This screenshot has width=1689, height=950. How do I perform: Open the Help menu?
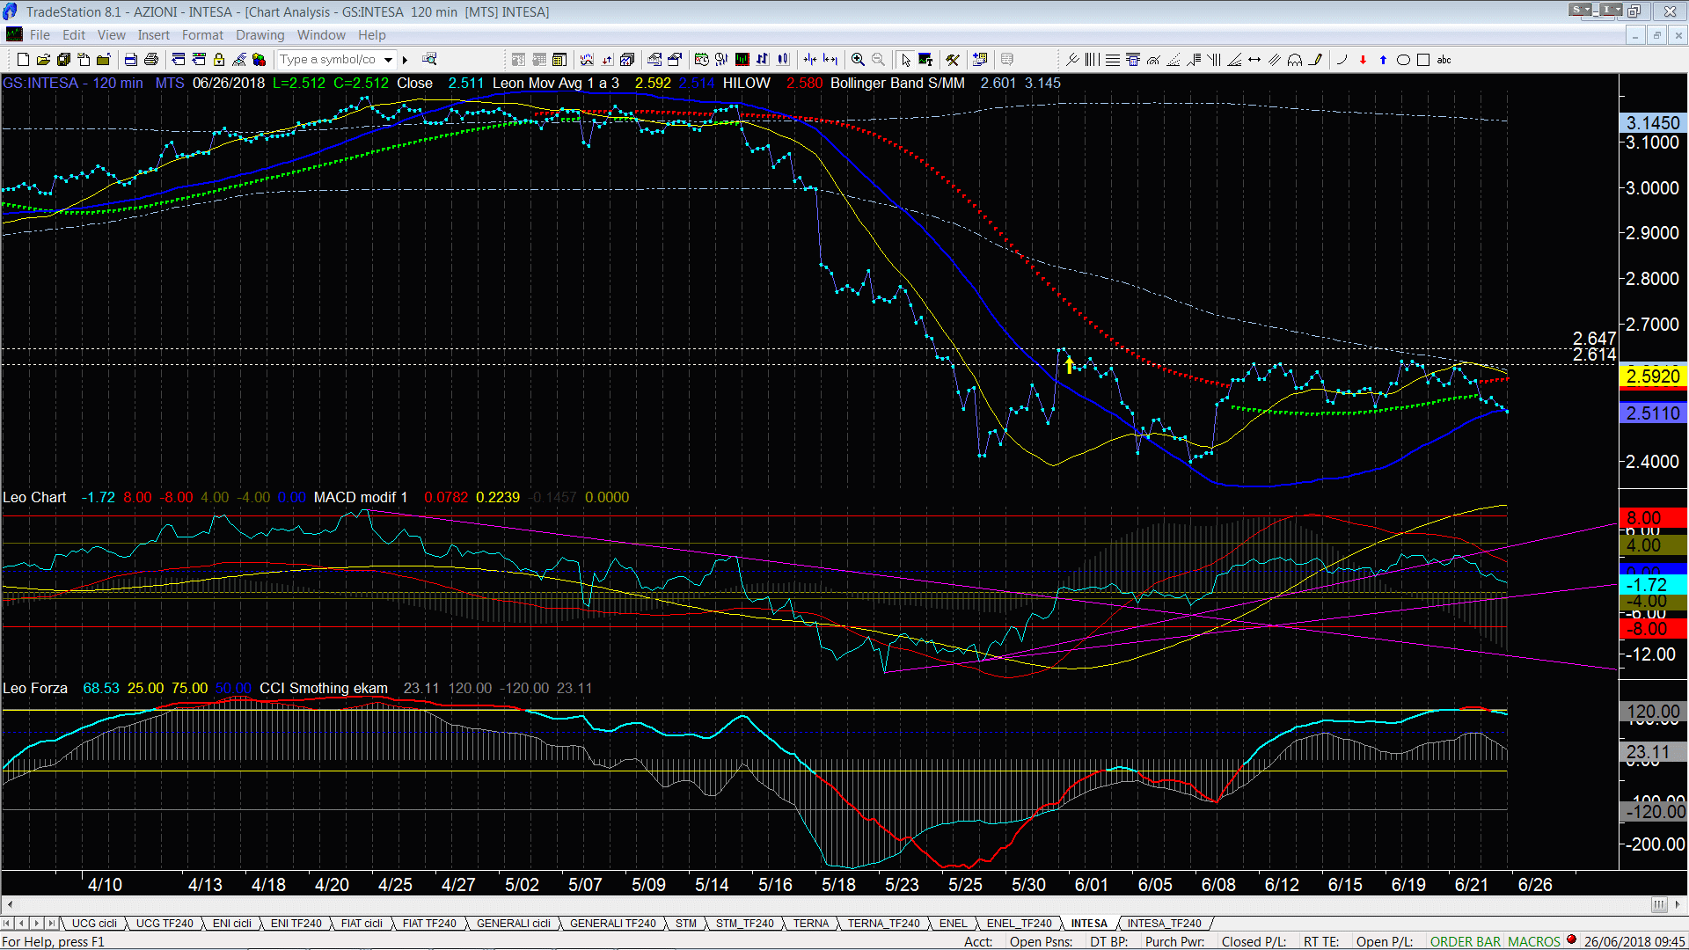click(x=371, y=35)
